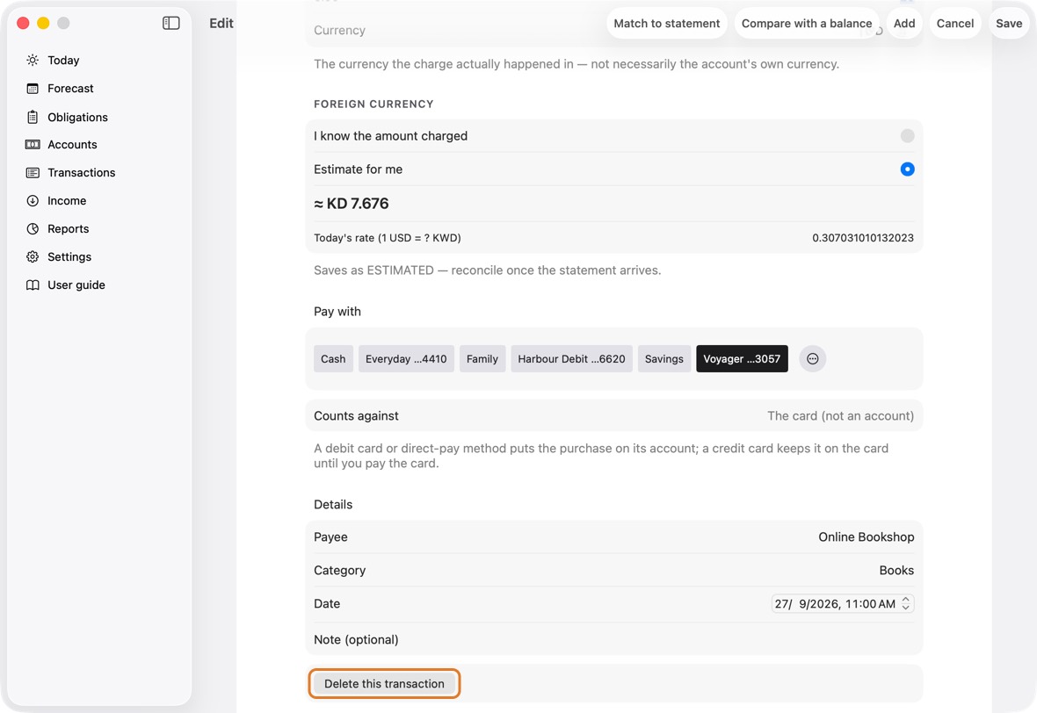Click the 'Pay with' label
The height and width of the screenshot is (713, 1037).
pos(337,311)
